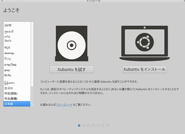185x134 pixels.
Task: Select the Gujarati language entry ગુજરાતી
Action: pos(17,32)
